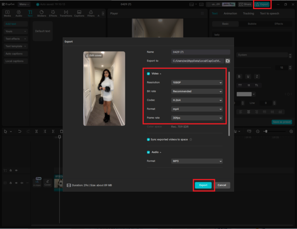The width and height of the screenshot is (297, 229).
Task: Click the Export button in the top bar
Action: (x=262, y=4)
